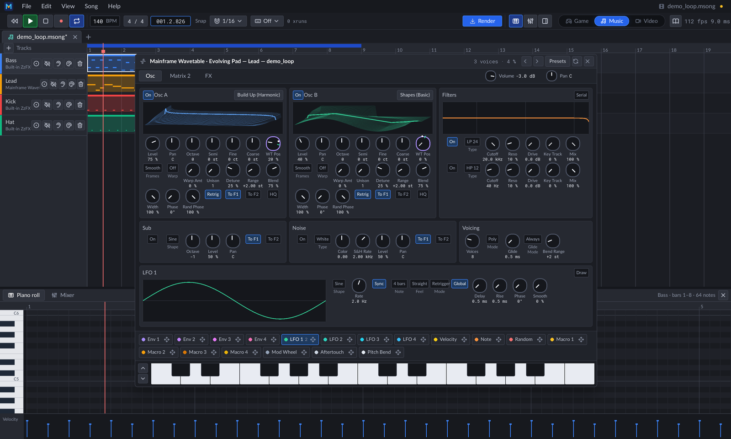
Task: Delete the Kick track
Action: pyautogui.click(x=80, y=105)
